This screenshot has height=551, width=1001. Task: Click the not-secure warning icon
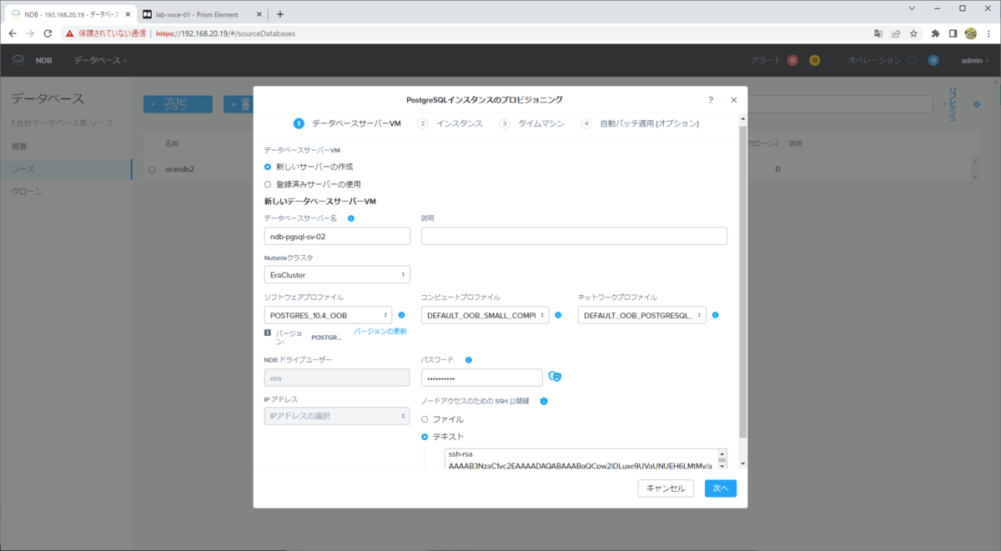click(x=70, y=33)
